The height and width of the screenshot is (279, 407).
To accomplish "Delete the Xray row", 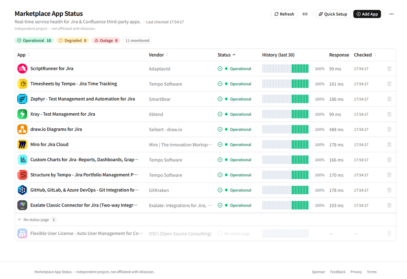I will coord(389,114).
